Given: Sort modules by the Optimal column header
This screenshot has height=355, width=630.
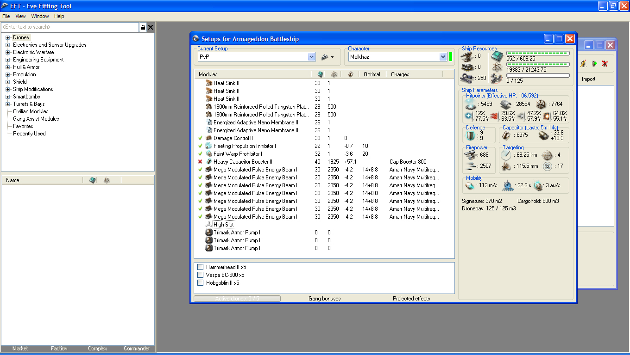Looking at the screenshot, I should click(x=372, y=74).
